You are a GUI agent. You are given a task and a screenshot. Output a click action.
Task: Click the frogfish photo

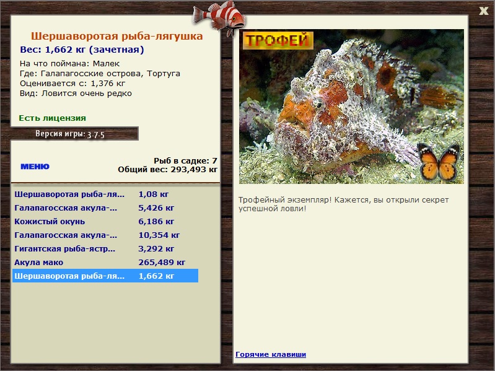coord(351,107)
